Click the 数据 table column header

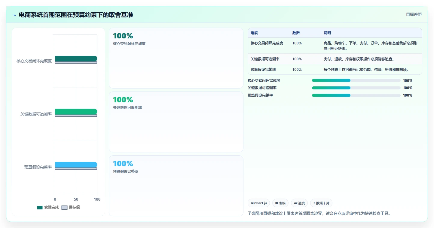tap(296, 33)
